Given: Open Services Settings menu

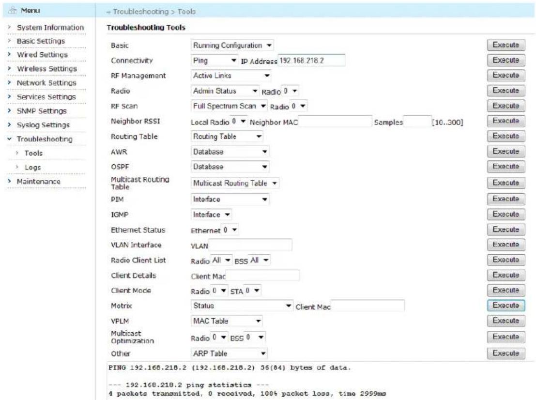Looking at the screenshot, I should click(46, 97).
